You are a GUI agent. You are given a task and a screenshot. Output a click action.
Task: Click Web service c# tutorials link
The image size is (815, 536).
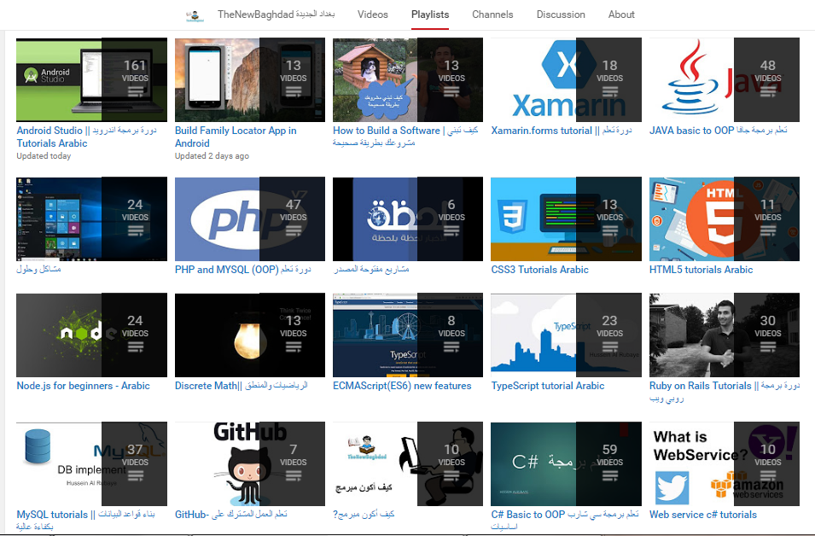click(702, 515)
